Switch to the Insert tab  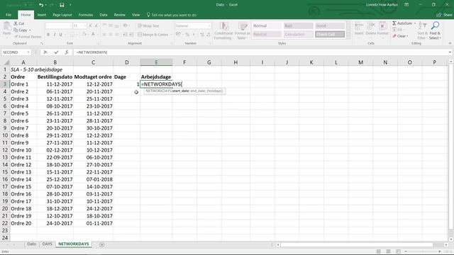pyautogui.click(x=42, y=15)
